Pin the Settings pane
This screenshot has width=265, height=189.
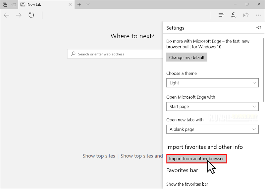pyautogui.click(x=259, y=27)
